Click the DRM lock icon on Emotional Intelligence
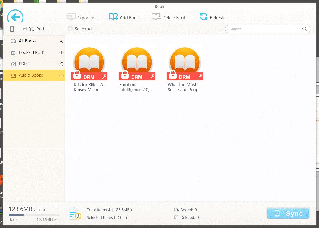 tap(125, 74)
